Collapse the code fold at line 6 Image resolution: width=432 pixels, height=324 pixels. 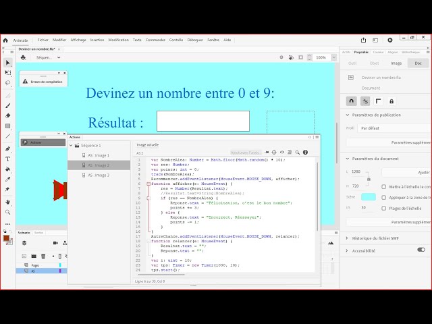coord(148,184)
